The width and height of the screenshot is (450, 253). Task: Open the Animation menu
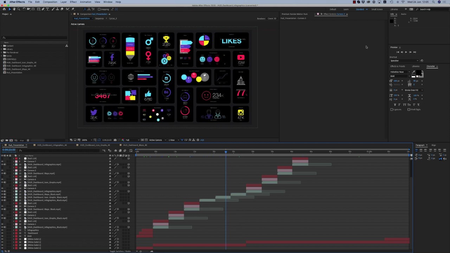(85, 2)
